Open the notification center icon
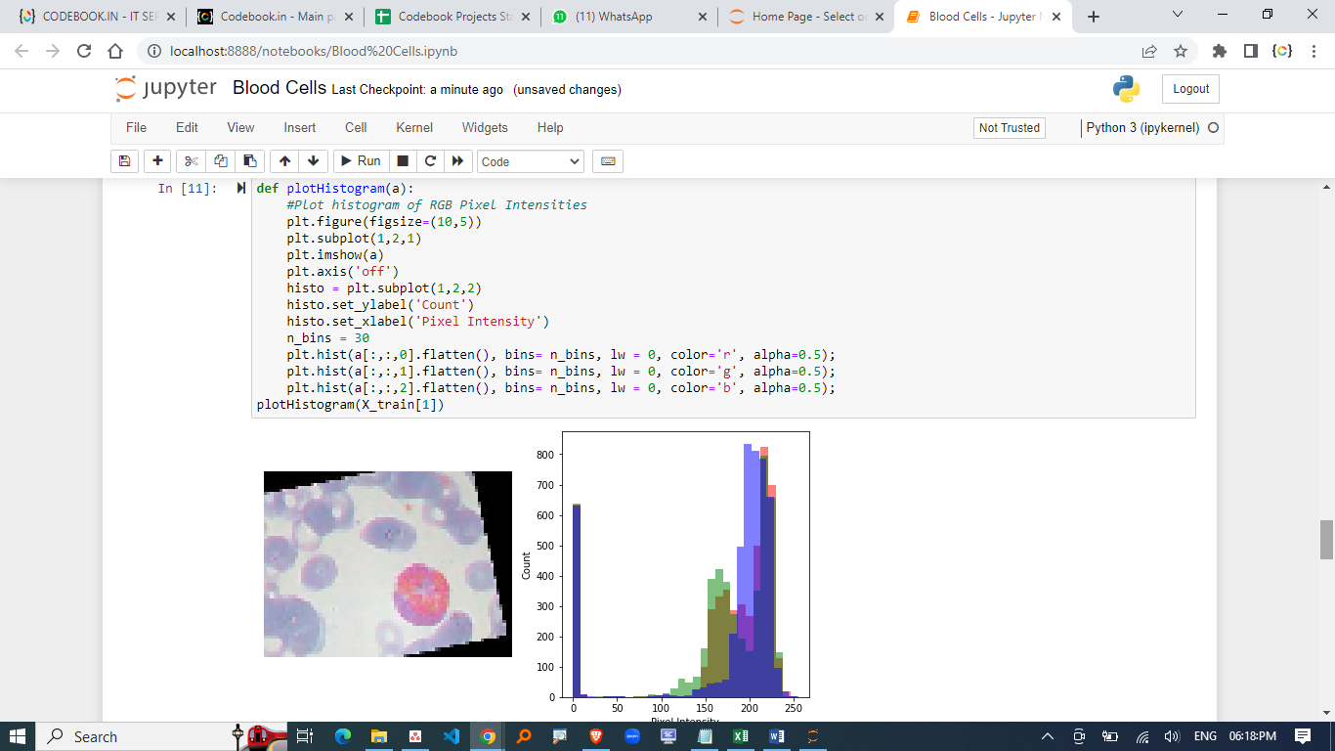 click(1303, 736)
